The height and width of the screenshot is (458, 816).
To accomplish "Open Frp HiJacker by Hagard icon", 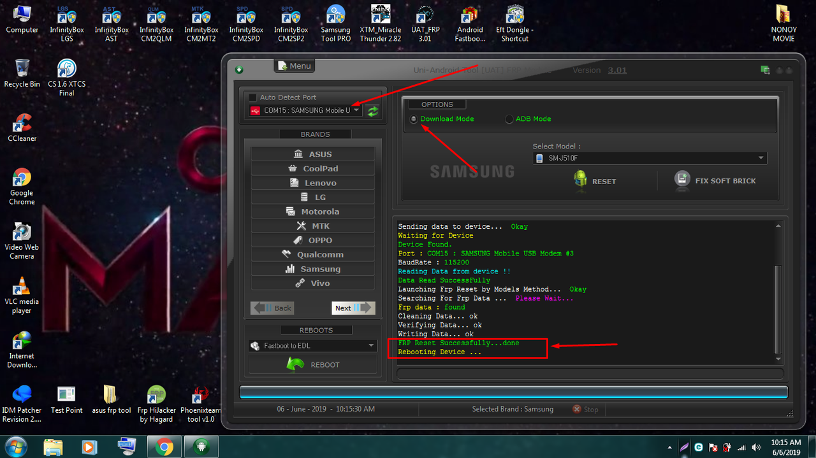I will pos(156,404).
